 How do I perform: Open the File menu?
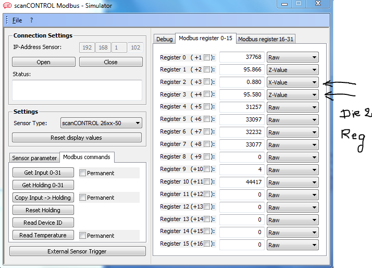coord(17,20)
